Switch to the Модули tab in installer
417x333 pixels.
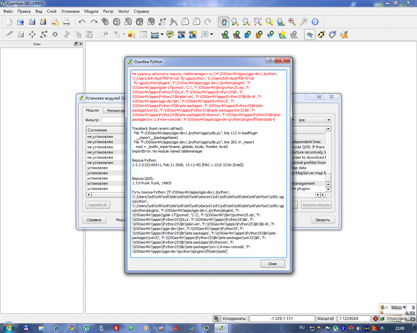pos(93,111)
